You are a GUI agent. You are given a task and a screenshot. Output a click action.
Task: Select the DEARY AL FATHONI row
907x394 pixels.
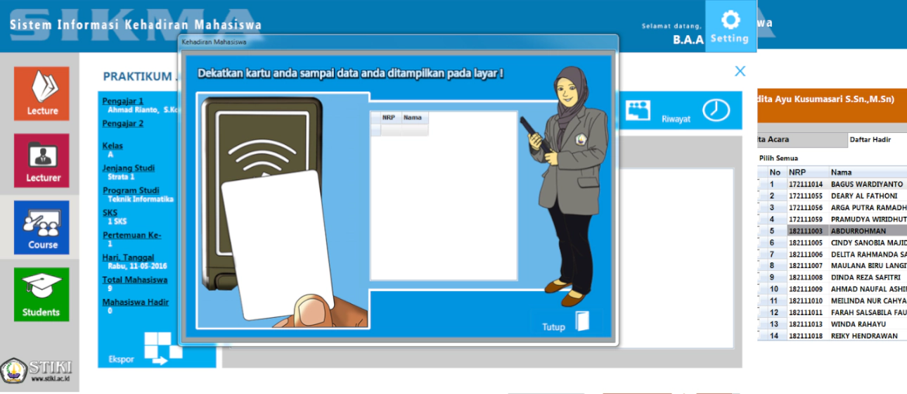(x=832, y=196)
